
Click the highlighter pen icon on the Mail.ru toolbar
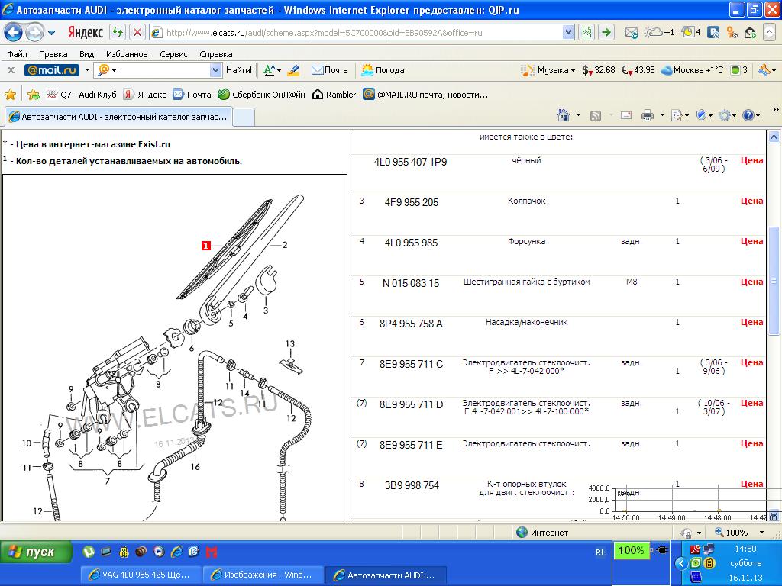[x=294, y=70]
